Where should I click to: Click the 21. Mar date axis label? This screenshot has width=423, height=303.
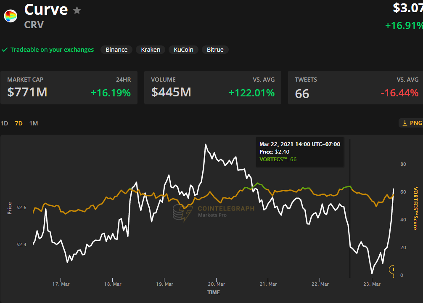point(268,284)
